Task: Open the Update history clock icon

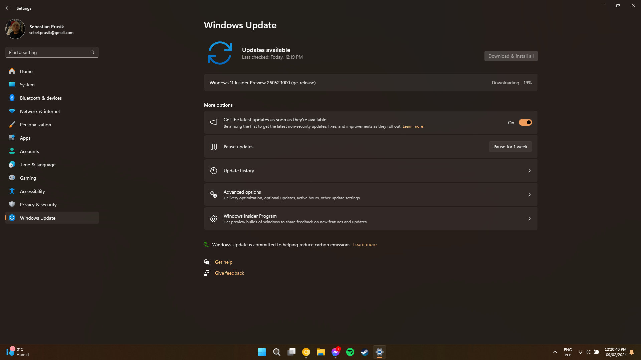Action: (213, 170)
